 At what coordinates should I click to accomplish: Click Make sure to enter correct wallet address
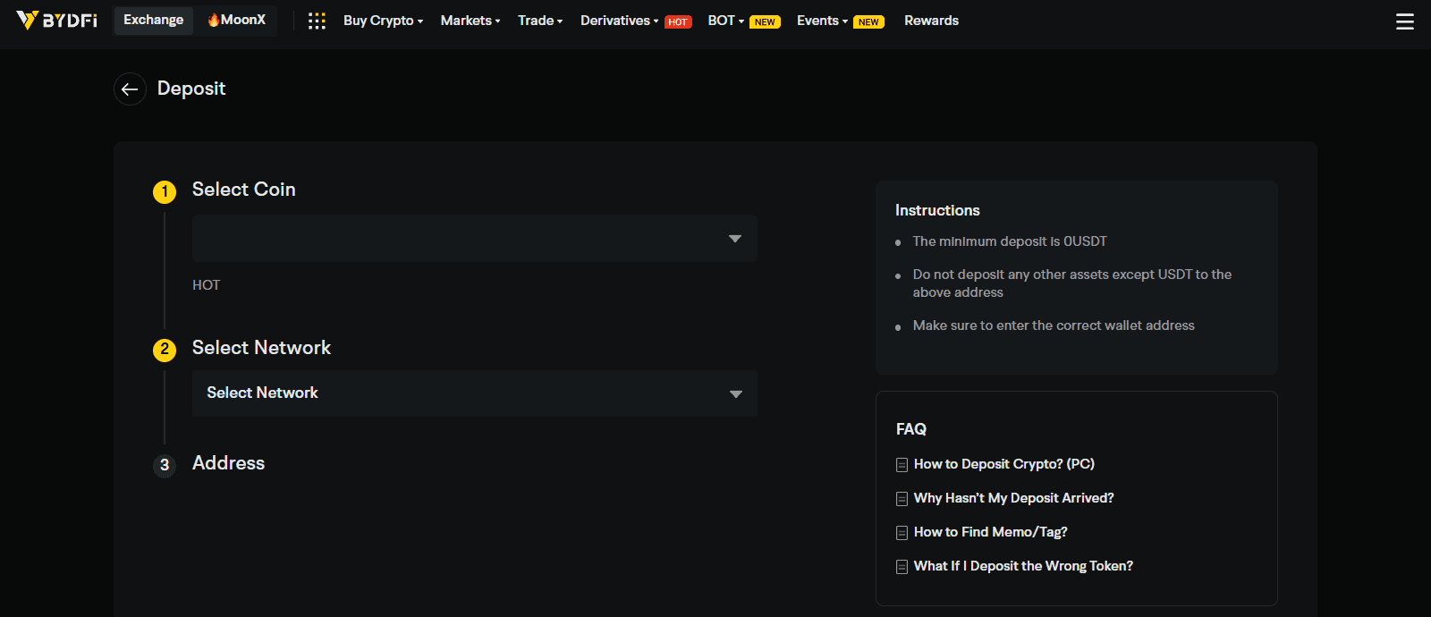pyautogui.click(x=1054, y=325)
